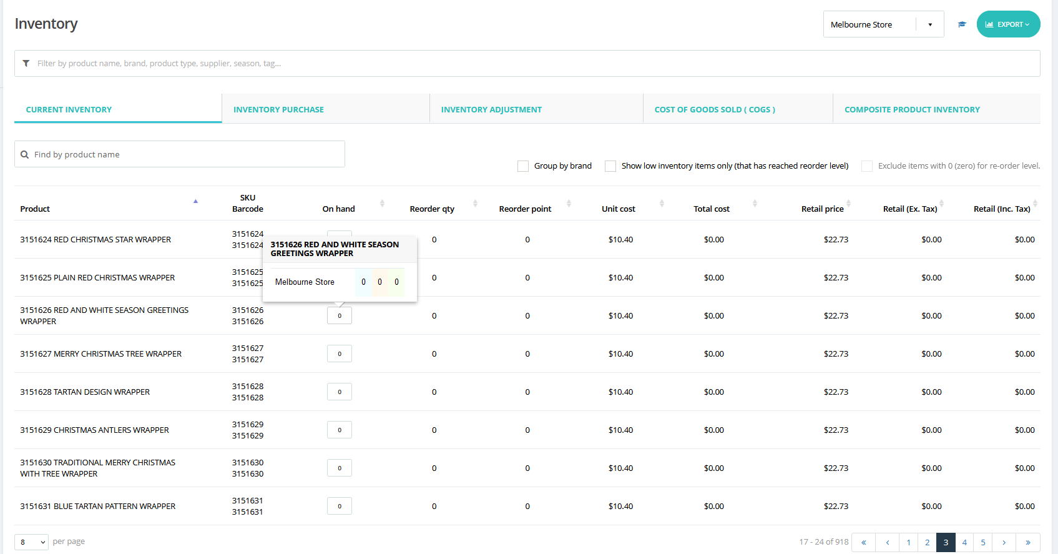Sort by Unit cost column arrows
This screenshot has height=554, width=1058.
pyautogui.click(x=662, y=204)
